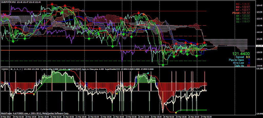Click the cyan down arrow in indicator window
263x118 pixels.
click(x=148, y=73)
